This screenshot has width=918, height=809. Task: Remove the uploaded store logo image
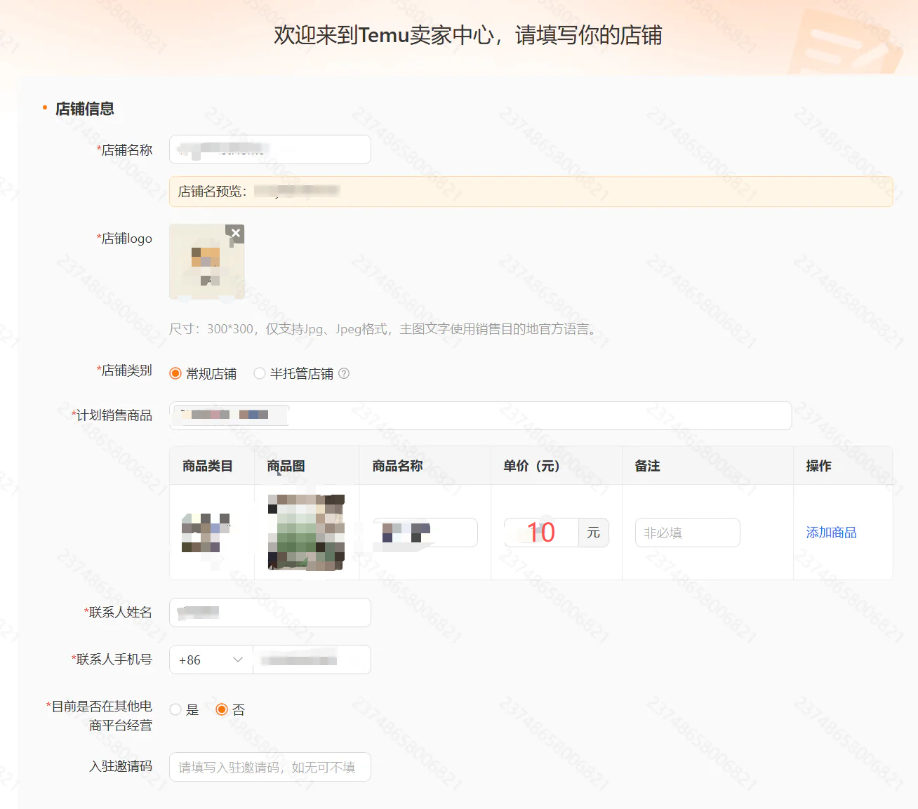(x=235, y=233)
